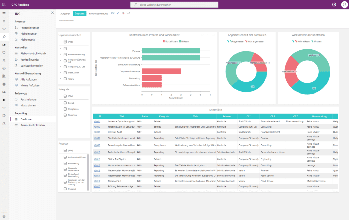Open Alle Aufgaben from navigation
This screenshot has height=220, width=349.
[x=29, y=80]
